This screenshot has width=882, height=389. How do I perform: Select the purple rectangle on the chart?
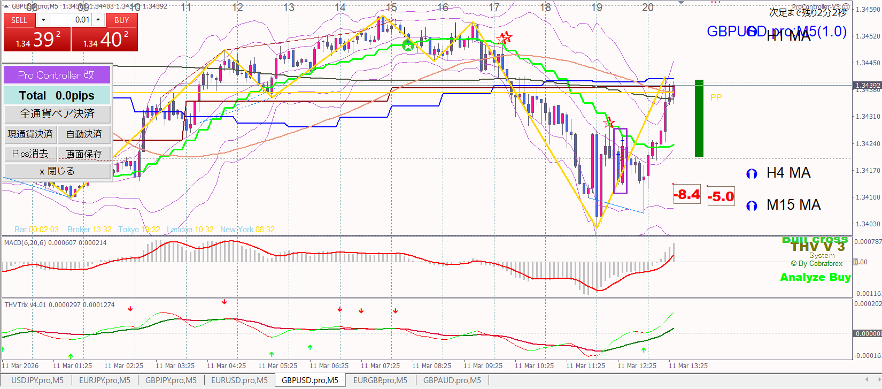tap(620, 161)
